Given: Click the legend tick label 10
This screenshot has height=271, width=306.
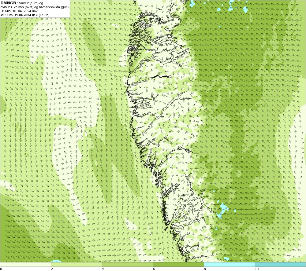Looking at the screenshot, I should [x=256, y=269].
